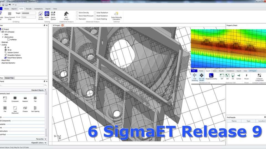Click Show Current Grid icon
The height and width of the screenshot is (149, 266).
tap(10, 14)
